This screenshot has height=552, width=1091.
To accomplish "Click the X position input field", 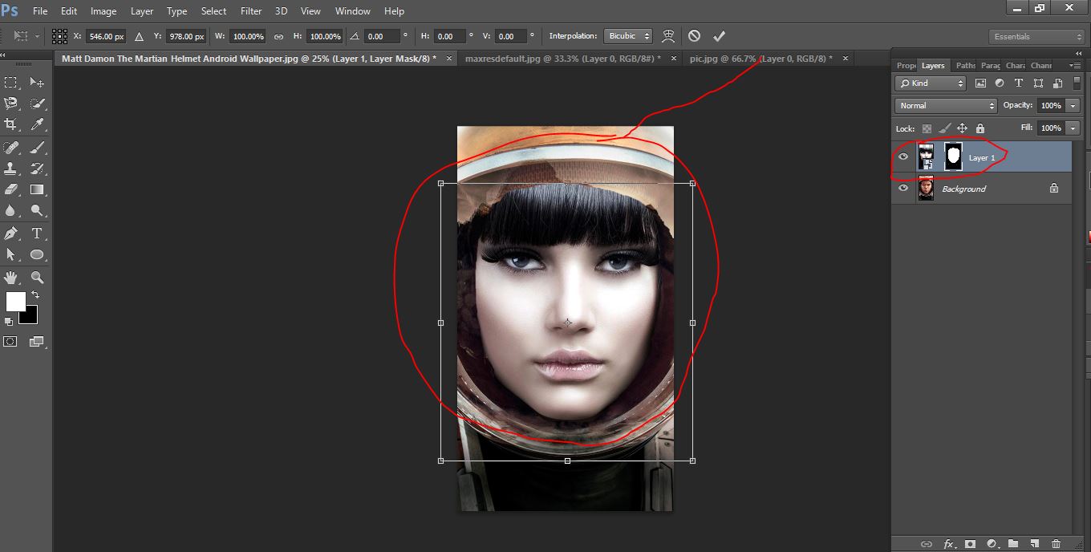I will click(106, 37).
